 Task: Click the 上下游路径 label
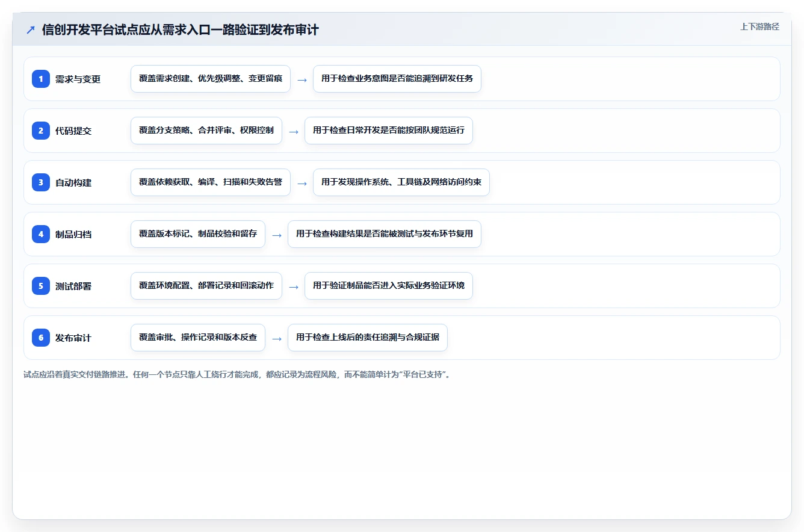759,26
